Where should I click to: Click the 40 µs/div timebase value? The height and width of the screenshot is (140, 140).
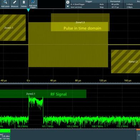(115, 4)
